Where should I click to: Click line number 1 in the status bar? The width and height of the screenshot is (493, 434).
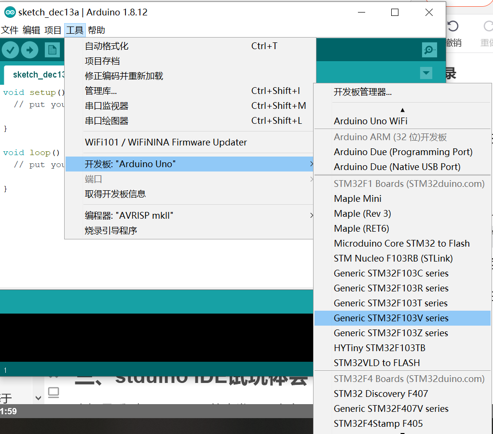(5, 370)
